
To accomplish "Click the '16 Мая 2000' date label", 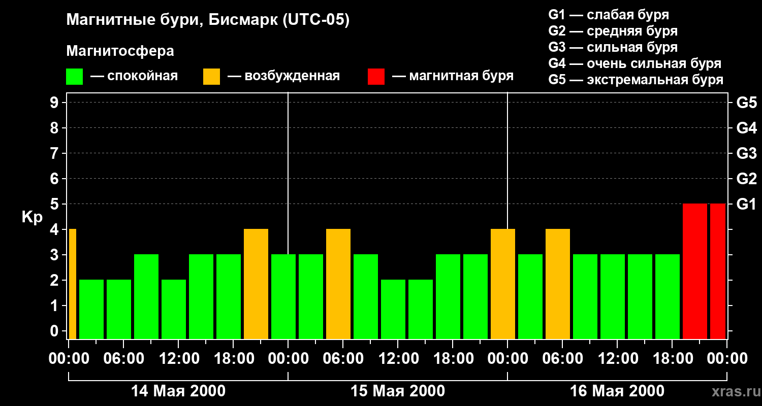I will point(617,391).
